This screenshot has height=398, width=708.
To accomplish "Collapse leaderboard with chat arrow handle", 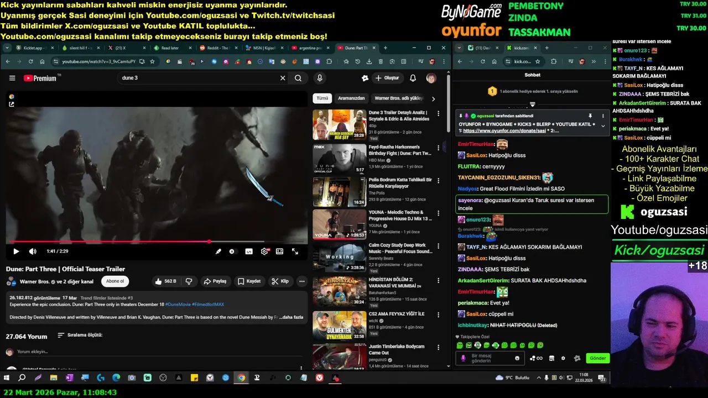I will (x=533, y=104).
